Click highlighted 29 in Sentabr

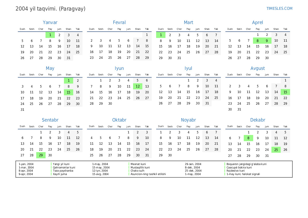[41, 155]
